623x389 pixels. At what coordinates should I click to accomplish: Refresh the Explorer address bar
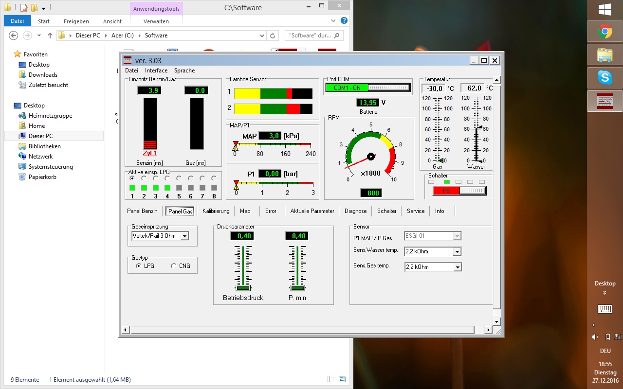273,35
